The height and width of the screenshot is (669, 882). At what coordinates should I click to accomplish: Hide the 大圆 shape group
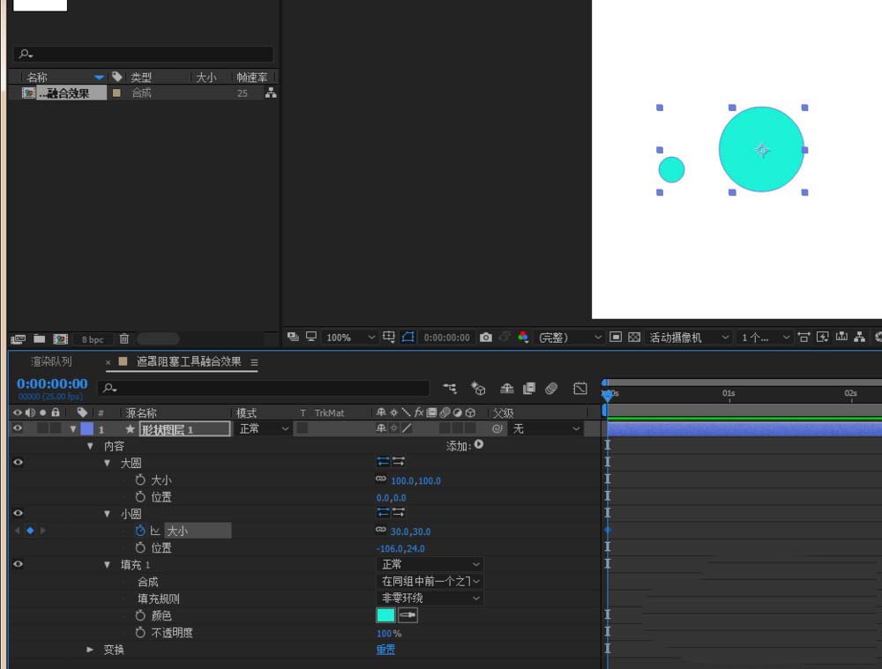pos(19,463)
